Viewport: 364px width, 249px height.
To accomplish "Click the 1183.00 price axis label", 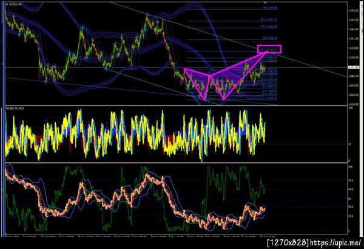I will (x=353, y=20).
